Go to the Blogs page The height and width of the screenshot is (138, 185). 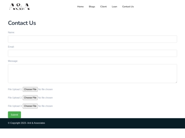pyautogui.click(x=92, y=7)
